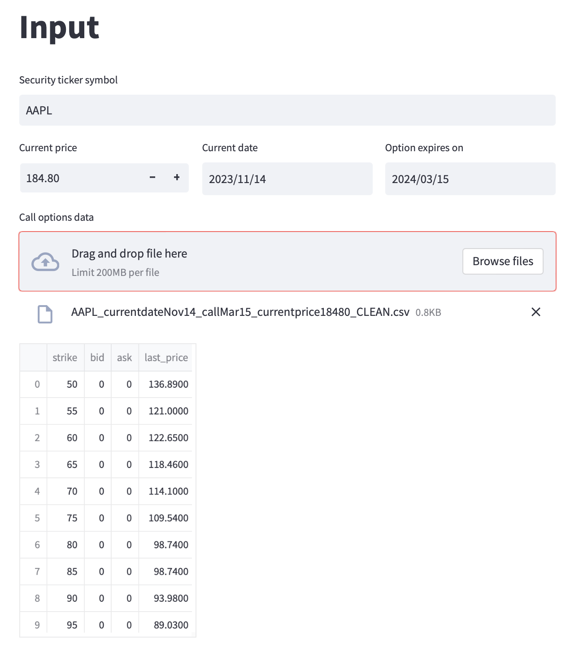Click the Input page heading

point(59,28)
